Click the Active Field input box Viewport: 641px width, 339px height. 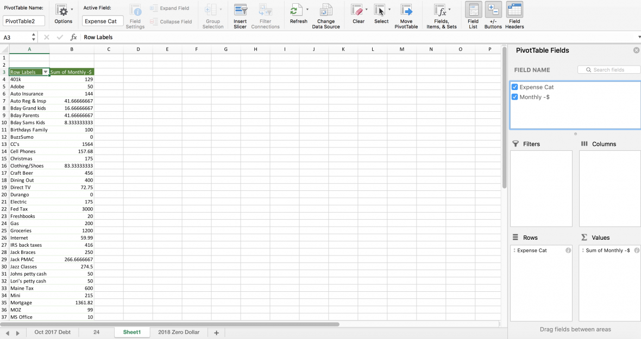[103, 21]
